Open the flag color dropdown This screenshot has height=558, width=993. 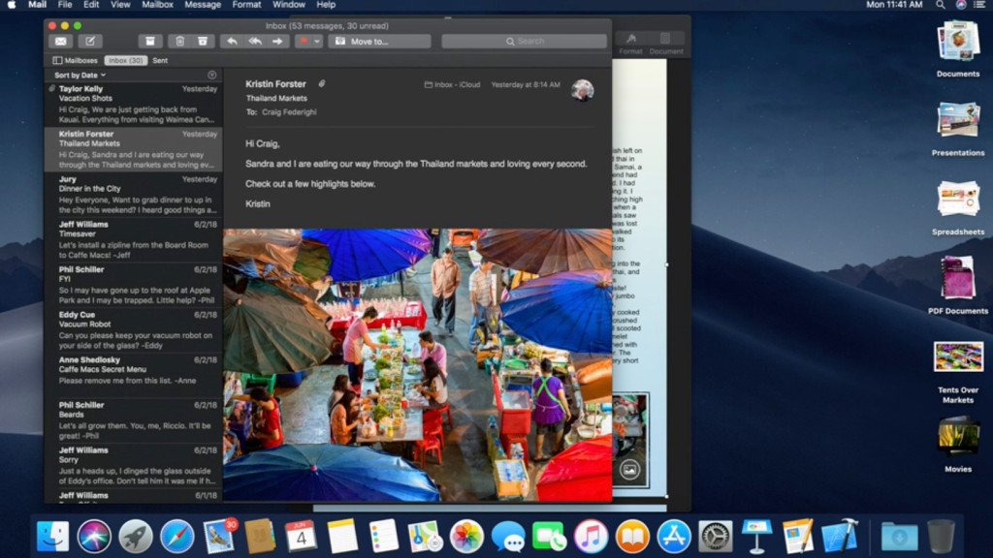(x=317, y=42)
